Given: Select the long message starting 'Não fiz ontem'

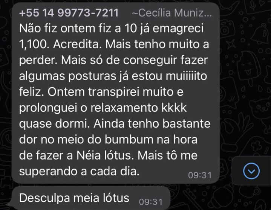Looking at the screenshot, I should [116, 93].
